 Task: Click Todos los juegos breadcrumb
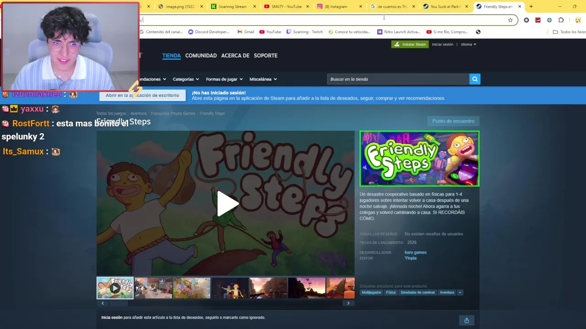pos(111,113)
